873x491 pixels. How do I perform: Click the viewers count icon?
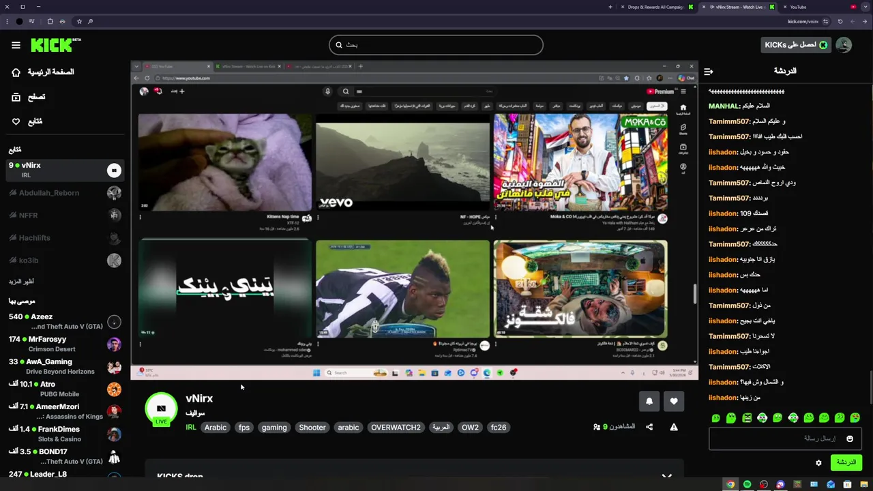[x=597, y=427]
